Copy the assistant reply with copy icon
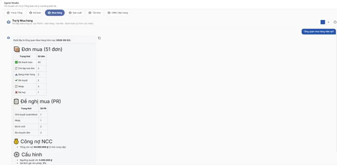This screenshot has height=165, width=337. pyautogui.click(x=99, y=38)
